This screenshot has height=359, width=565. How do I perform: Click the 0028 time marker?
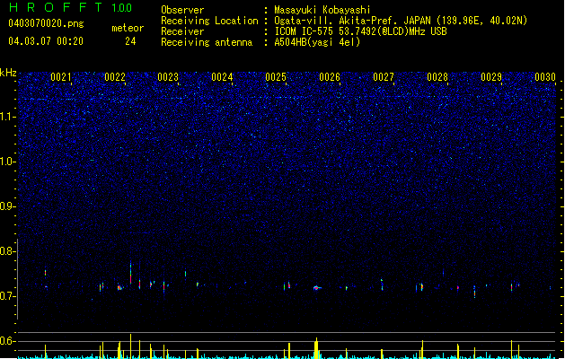point(437,77)
